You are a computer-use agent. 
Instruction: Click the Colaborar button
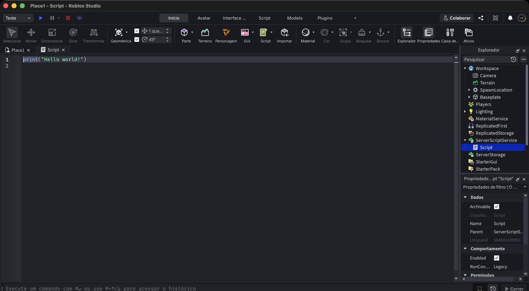(x=457, y=18)
